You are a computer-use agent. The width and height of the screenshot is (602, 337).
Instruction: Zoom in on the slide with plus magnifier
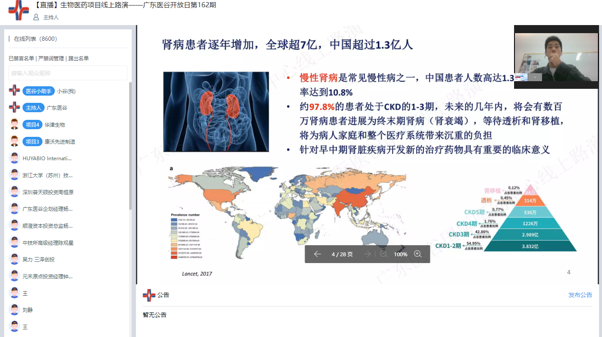click(418, 254)
